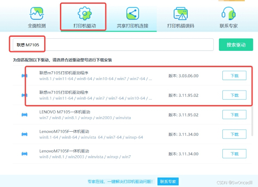Switch to 全面检测 tab label
This screenshot has height=187, width=258.
click(x=37, y=26)
